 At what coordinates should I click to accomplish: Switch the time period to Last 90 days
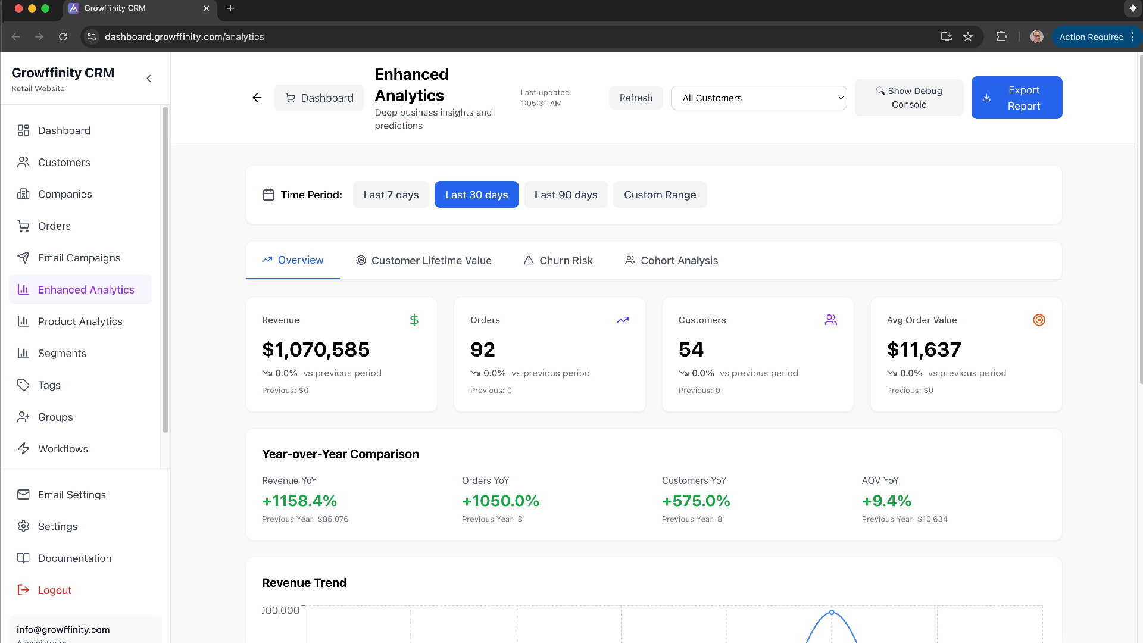565,194
